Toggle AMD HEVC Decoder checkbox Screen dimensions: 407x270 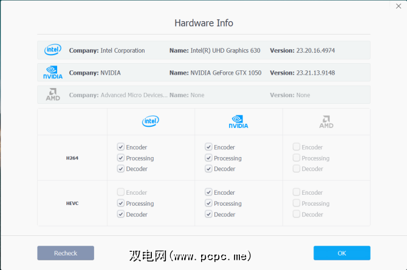[x=296, y=214]
